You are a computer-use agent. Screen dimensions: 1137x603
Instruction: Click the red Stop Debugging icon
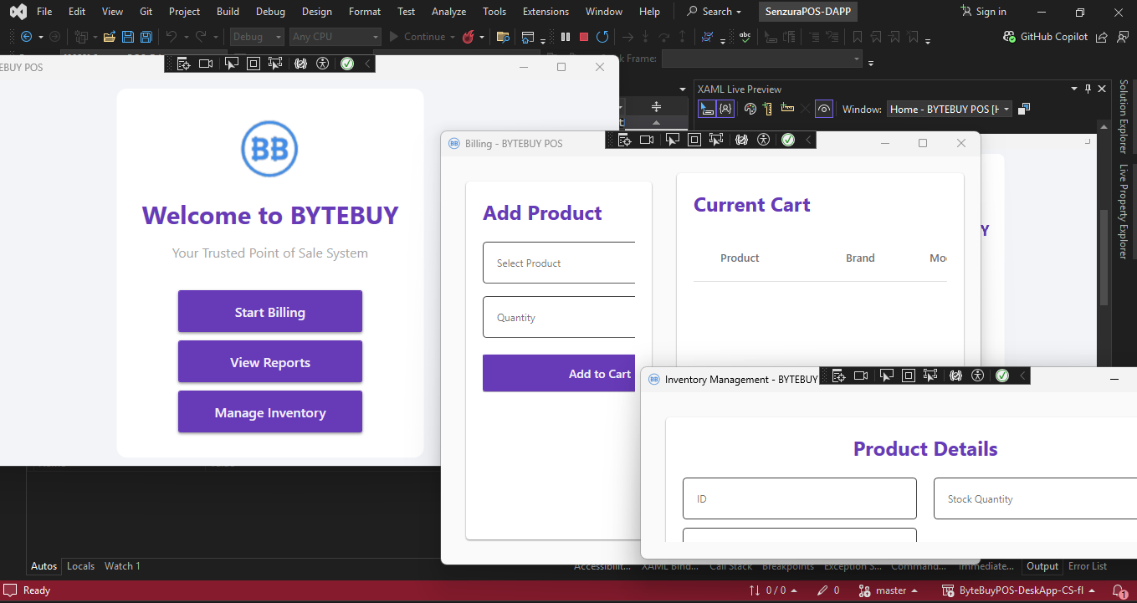pyautogui.click(x=584, y=37)
